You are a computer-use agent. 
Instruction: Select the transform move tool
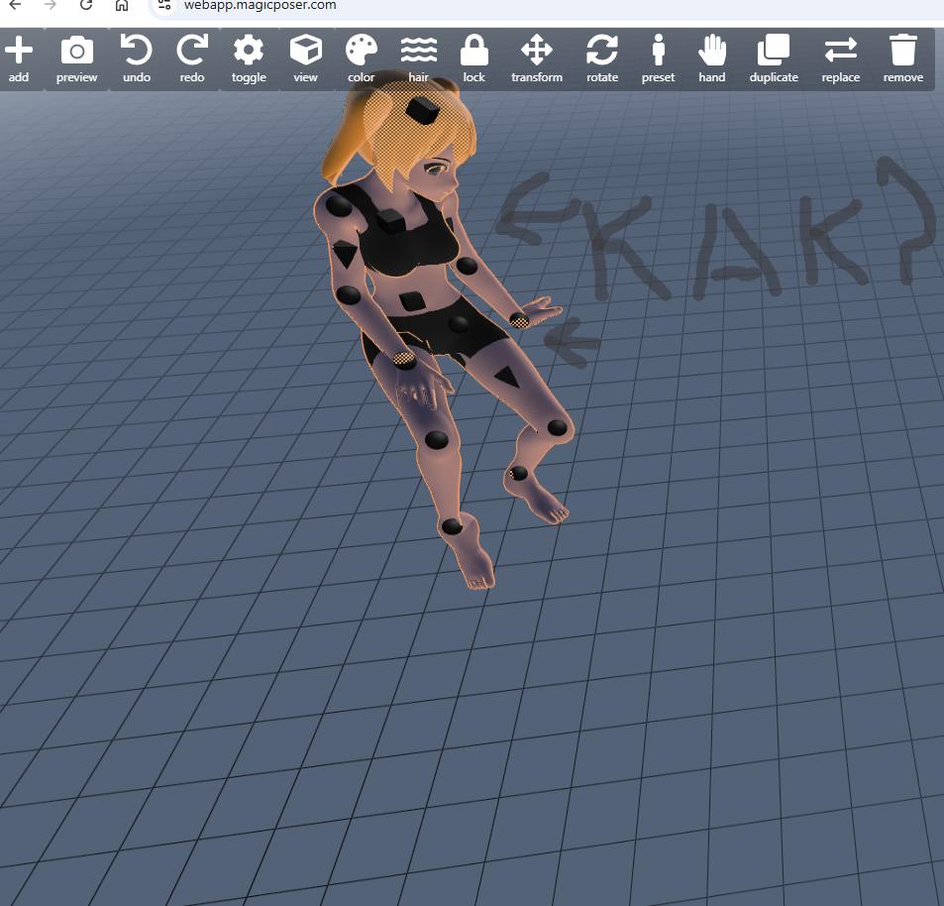pyautogui.click(x=537, y=59)
